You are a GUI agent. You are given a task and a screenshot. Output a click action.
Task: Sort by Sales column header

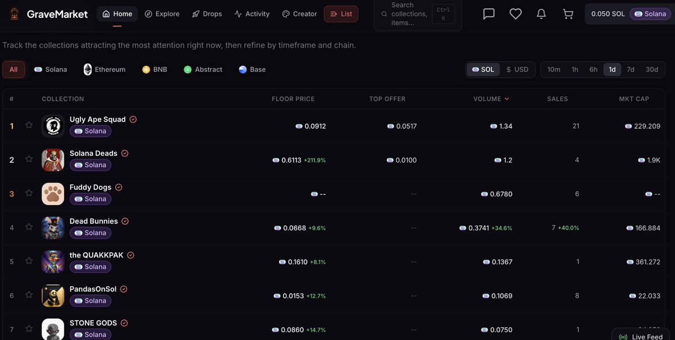tap(557, 99)
